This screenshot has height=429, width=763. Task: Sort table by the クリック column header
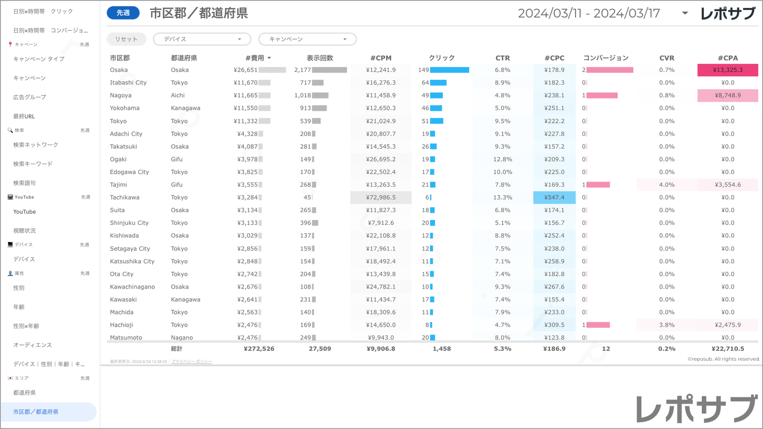pyautogui.click(x=441, y=58)
